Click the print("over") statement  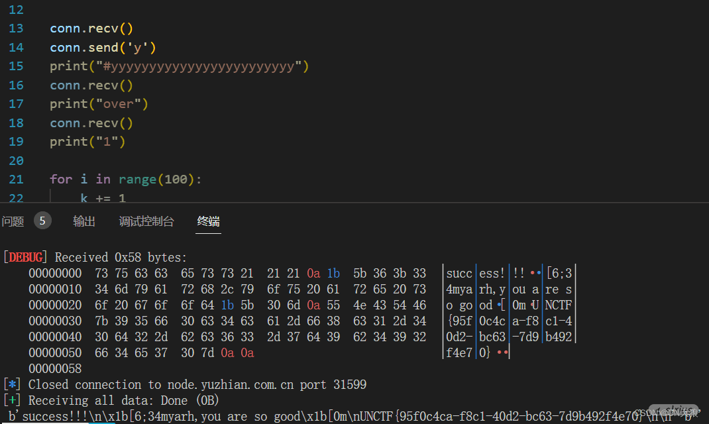99,104
